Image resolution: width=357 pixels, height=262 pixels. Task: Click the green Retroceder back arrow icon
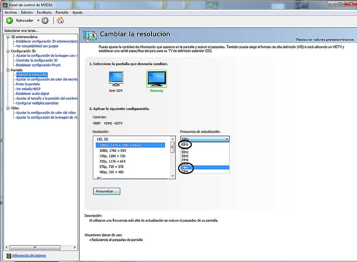(9, 21)
